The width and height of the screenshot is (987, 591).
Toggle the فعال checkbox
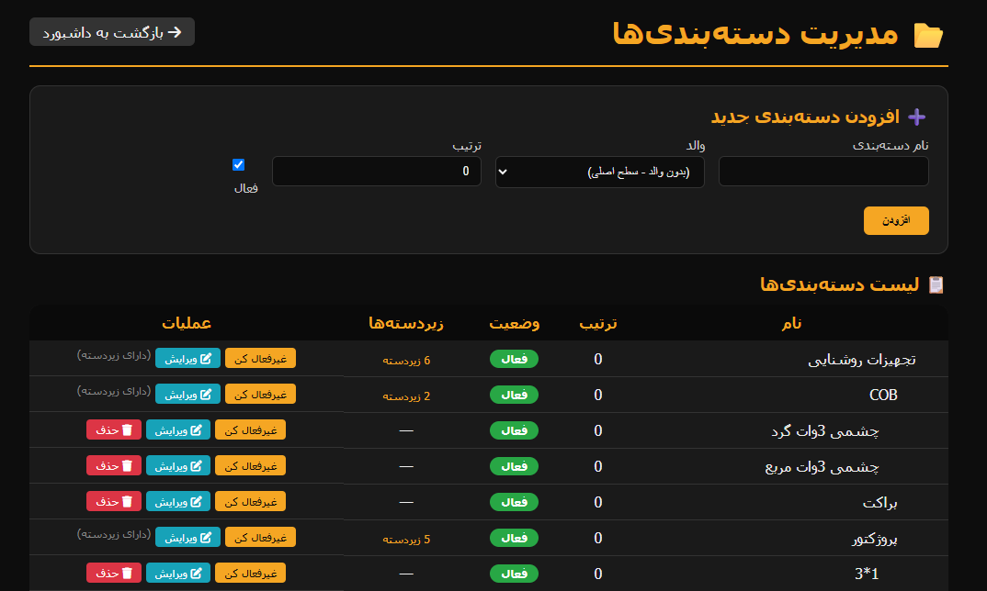[x=238, y=164]
